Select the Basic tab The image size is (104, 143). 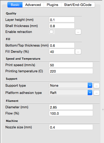pyautogui.click(x=15, y=5)
